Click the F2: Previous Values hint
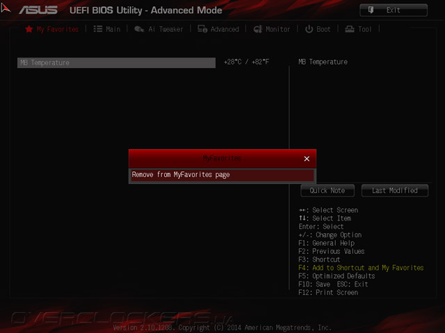Viewport: 445px width, 333px height. (332, 251)
